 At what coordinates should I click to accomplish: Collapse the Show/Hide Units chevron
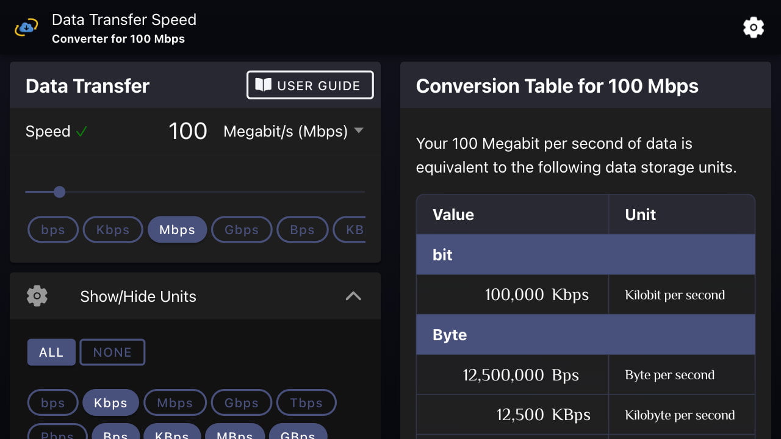pos(353,296)
